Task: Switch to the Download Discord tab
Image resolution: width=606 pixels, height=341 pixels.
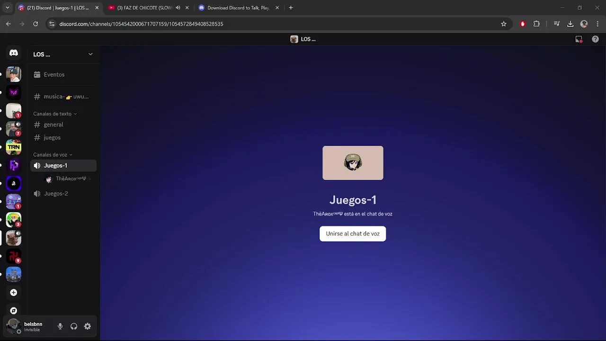Action: pyautogui.click(x=238, y=8)
